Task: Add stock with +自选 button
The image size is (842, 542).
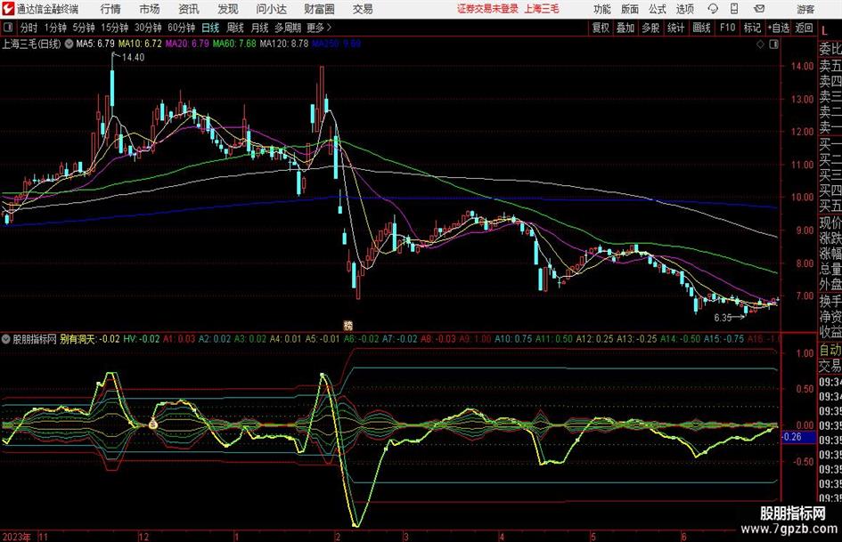Action: point(779,28)
